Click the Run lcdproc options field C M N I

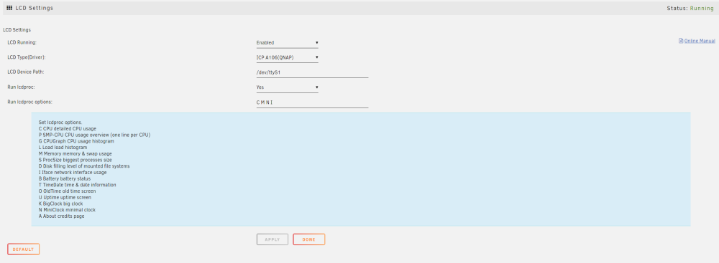point(312,102)
